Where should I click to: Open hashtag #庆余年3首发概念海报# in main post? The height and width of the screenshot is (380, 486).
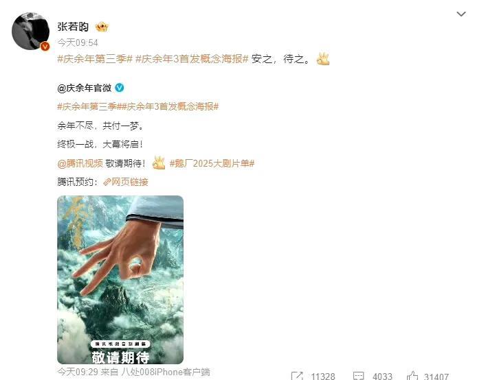pyautogui.click(x=192, y=59)
